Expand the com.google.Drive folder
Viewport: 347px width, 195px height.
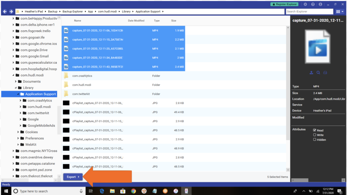[x=13, y=50]
